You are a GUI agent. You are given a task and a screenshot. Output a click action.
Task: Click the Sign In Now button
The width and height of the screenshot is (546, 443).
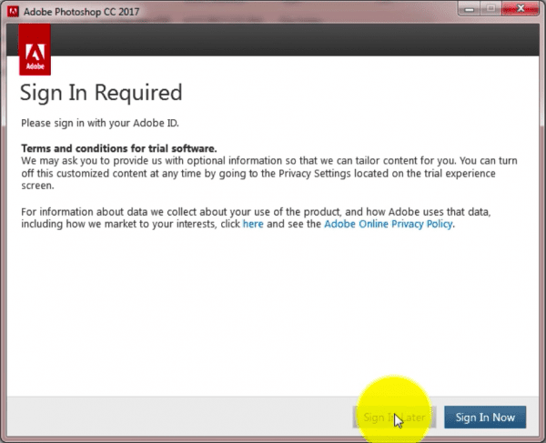click(x=485, y=417)
